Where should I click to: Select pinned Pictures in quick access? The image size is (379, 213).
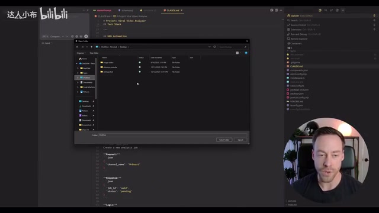[83, 111]
